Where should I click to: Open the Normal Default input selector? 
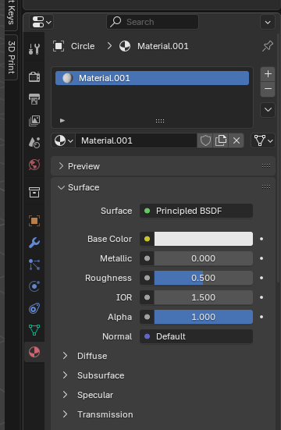click(196, 336)
